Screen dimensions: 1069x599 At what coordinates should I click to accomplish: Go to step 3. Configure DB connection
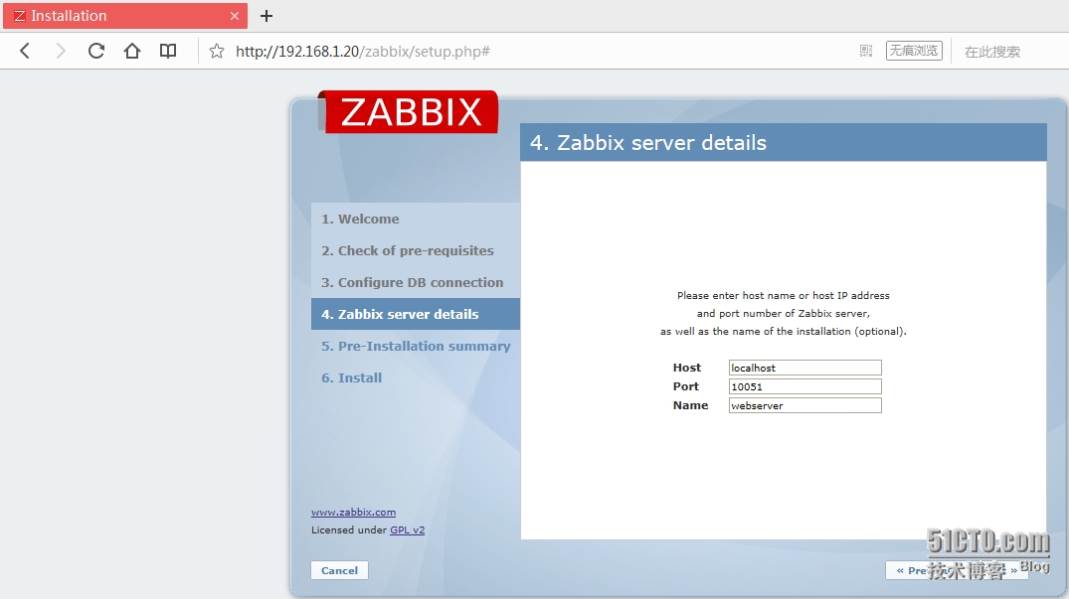click(413, 282)
